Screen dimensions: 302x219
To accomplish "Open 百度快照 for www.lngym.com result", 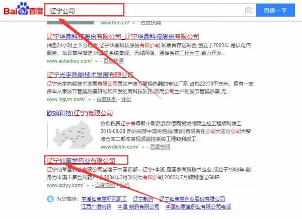I will (107, 99).
